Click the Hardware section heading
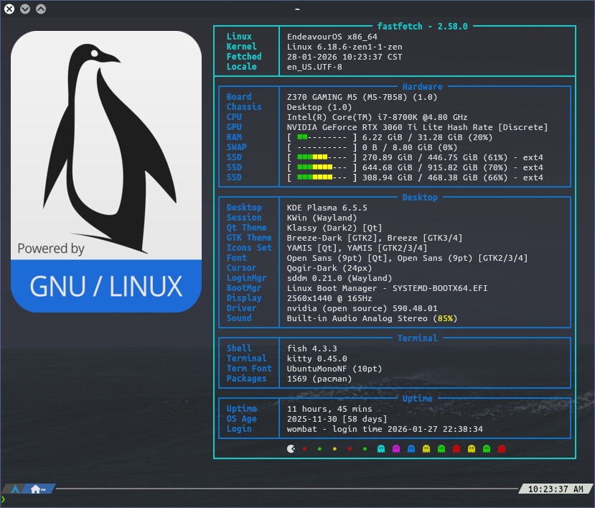Image resolution: width=595 pixels, height=508 pixels. pyautogui.click(x=422, y=87)
